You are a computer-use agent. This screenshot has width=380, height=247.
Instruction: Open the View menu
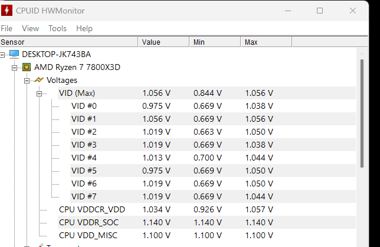point(30,28)
